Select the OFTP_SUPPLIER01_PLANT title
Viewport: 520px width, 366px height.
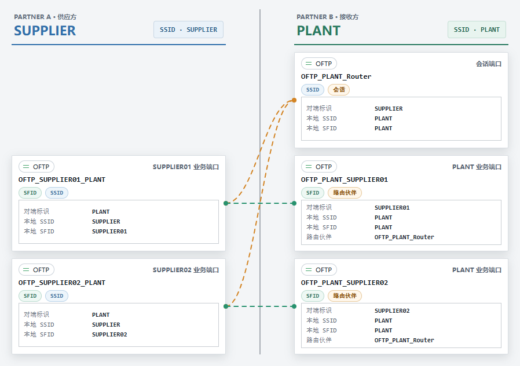pos(62,180)
